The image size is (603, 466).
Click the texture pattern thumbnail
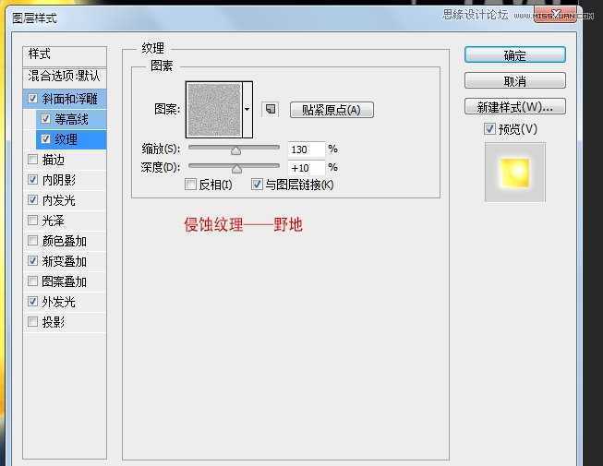click(214, 110)
